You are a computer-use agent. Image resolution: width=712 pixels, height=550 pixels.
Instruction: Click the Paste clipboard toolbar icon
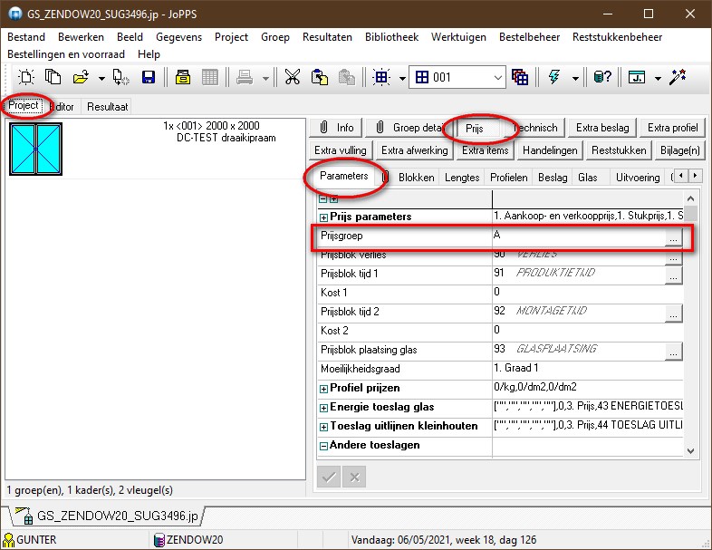pos(320,77)
